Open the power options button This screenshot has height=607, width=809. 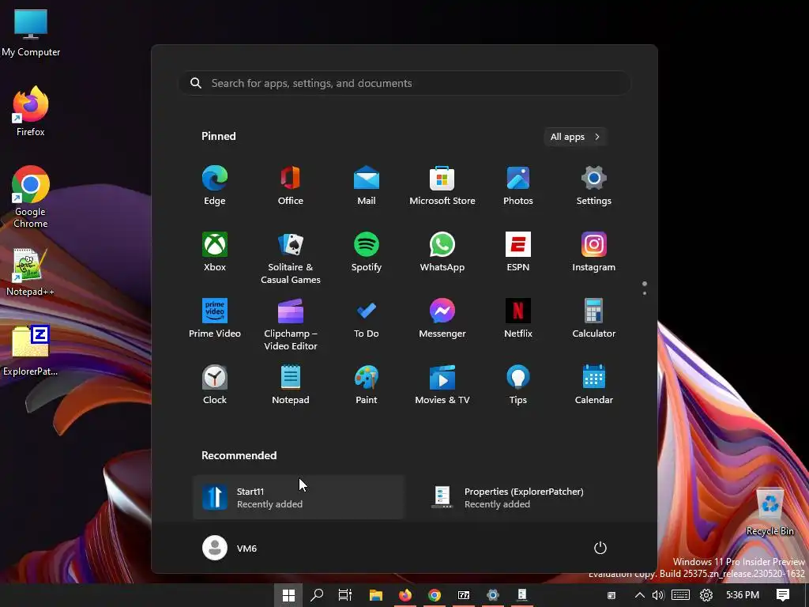[600, 548]
